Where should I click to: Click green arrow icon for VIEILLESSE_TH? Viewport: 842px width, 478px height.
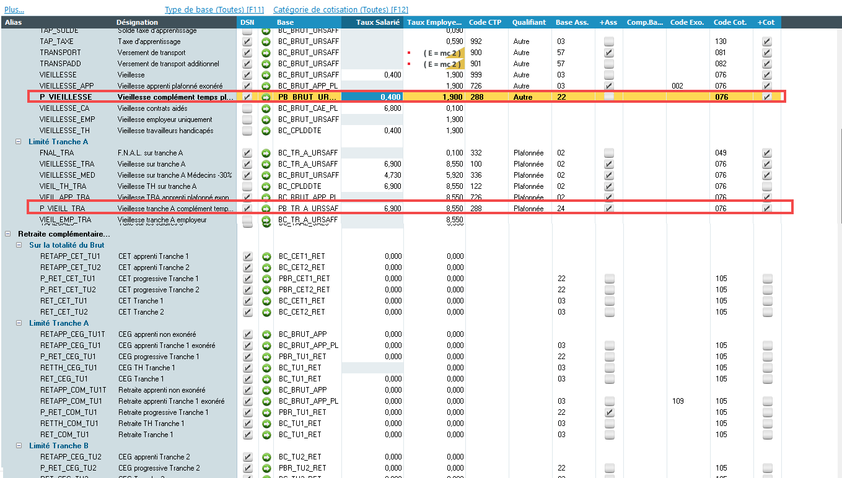[266, 131]
